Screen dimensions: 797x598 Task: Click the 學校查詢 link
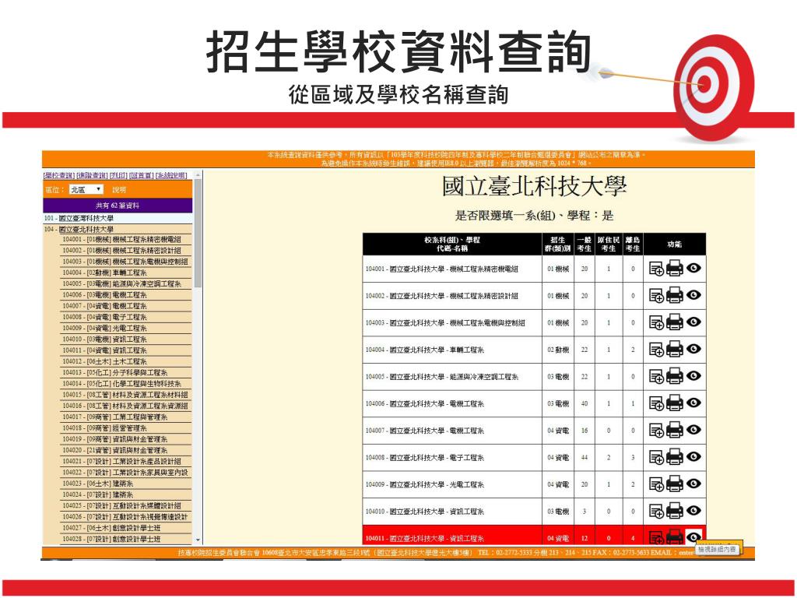point(59,175)
